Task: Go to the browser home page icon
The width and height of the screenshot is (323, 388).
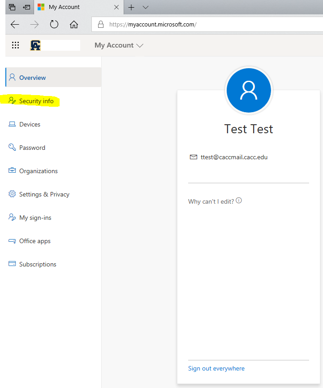Action: (x=73, y=25)
